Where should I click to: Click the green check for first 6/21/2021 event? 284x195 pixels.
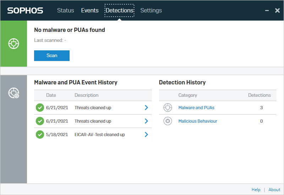[x=40, y=108]
